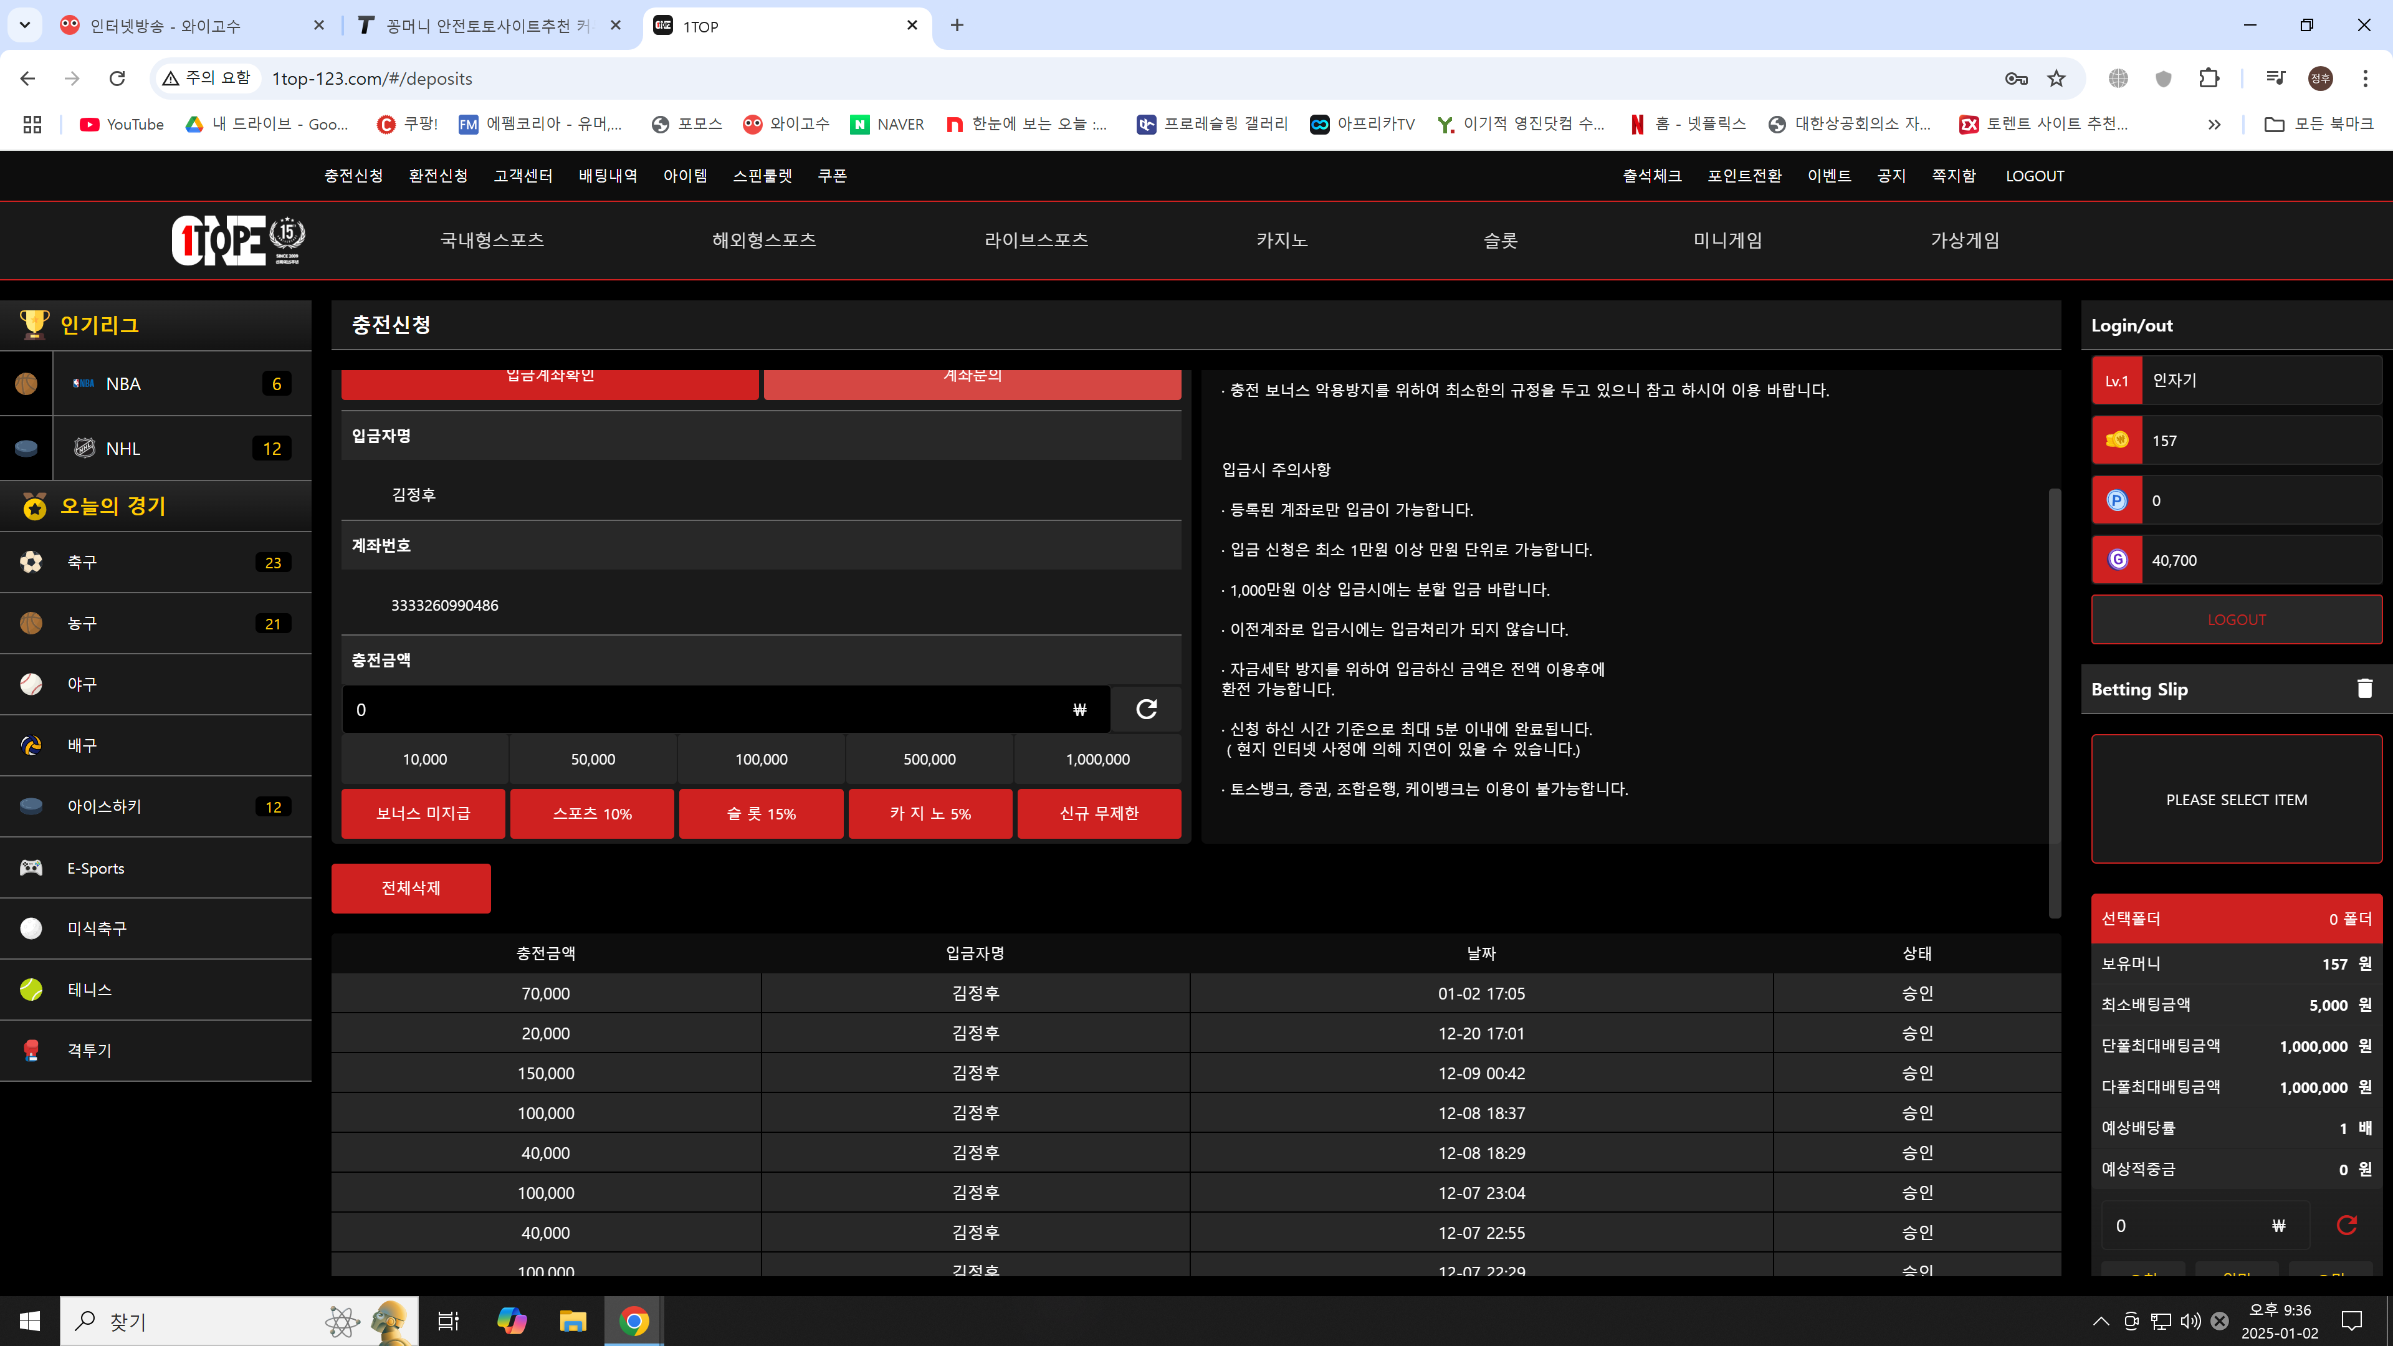Expand the tab search dropdown arrow
This screenshot has height=1346, width=2393.
25,25
